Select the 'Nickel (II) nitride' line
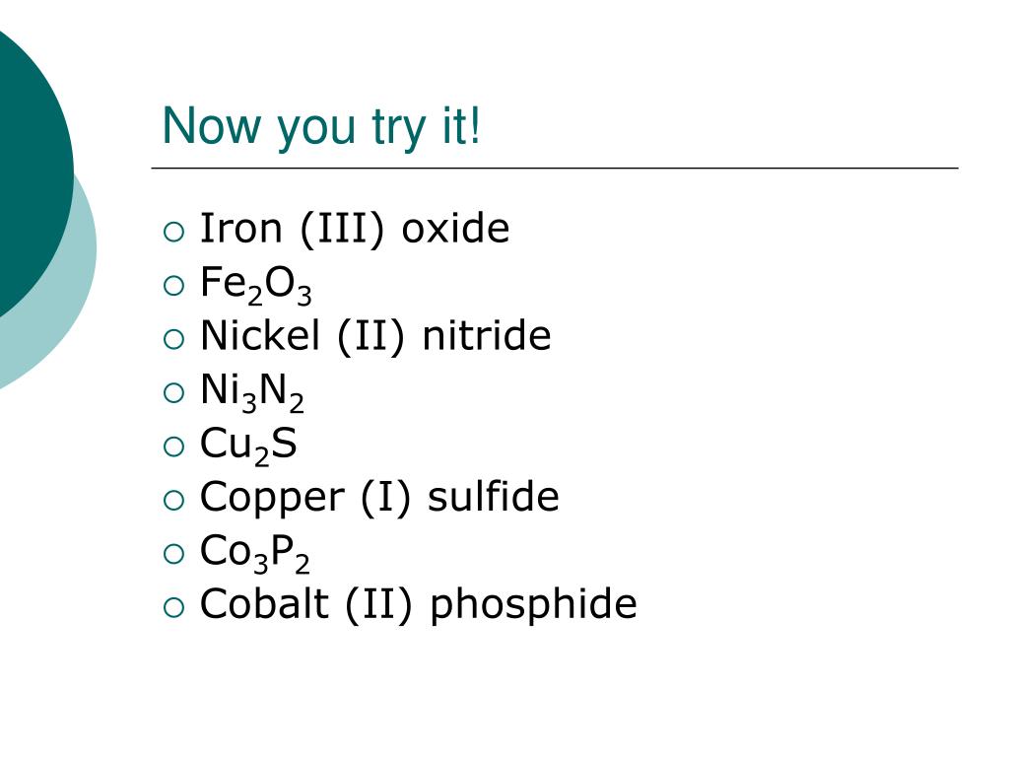 point(375,336)
